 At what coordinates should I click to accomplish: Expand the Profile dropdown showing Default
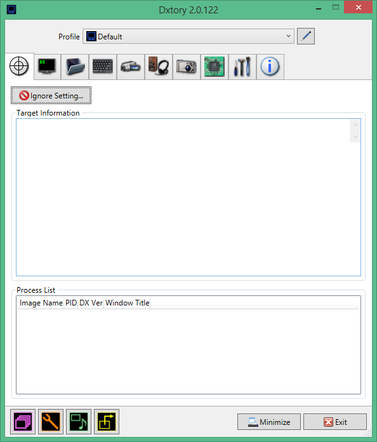(x=189, y=36)
